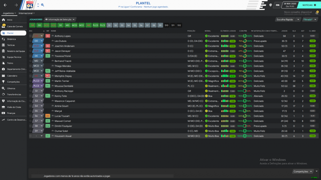321x180 pixels.
Task: Open Centro de Desenvolvimento icon
Action: pyautogui.click(x=3, y=120)
